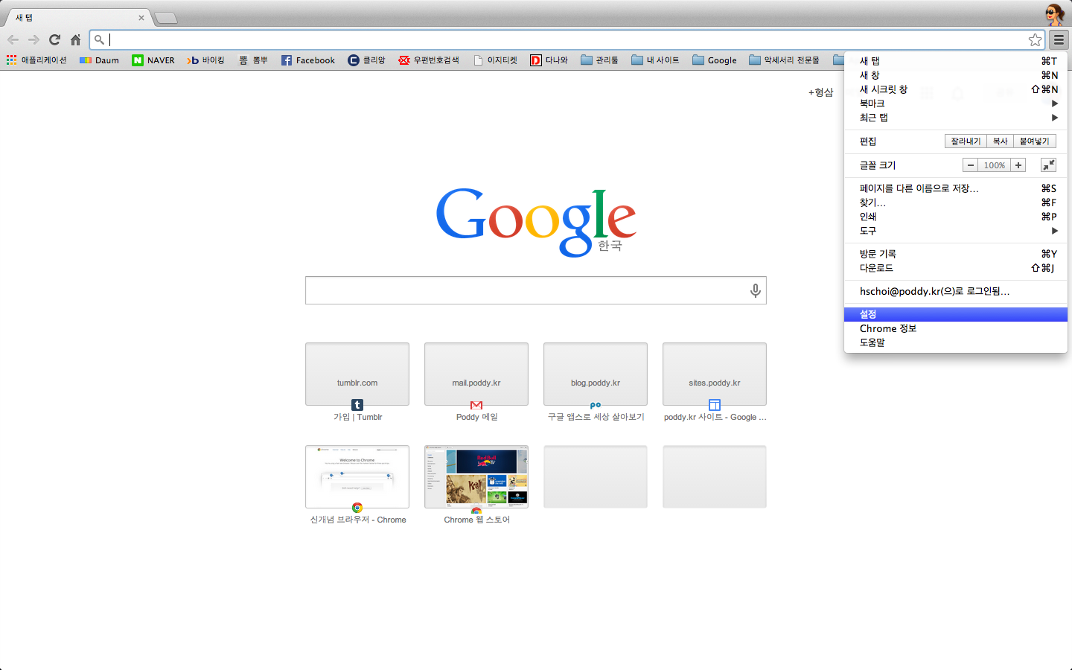Choose 페이지를 다른 이름으로 저장 menu item
The width and height of the screenshot is (1072, 670).
click(956, 188)
